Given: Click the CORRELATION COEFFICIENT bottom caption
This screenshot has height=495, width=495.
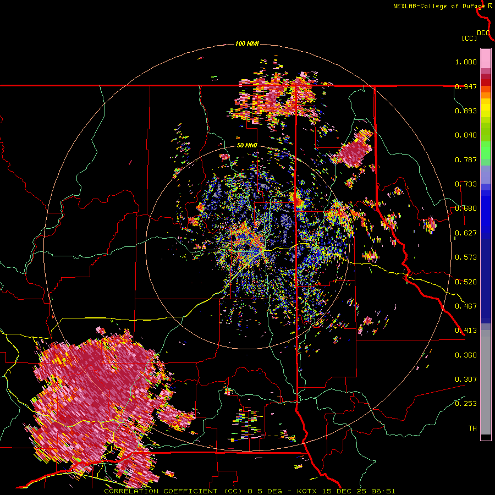Looking at the screenshot, I should click(249, 491).
